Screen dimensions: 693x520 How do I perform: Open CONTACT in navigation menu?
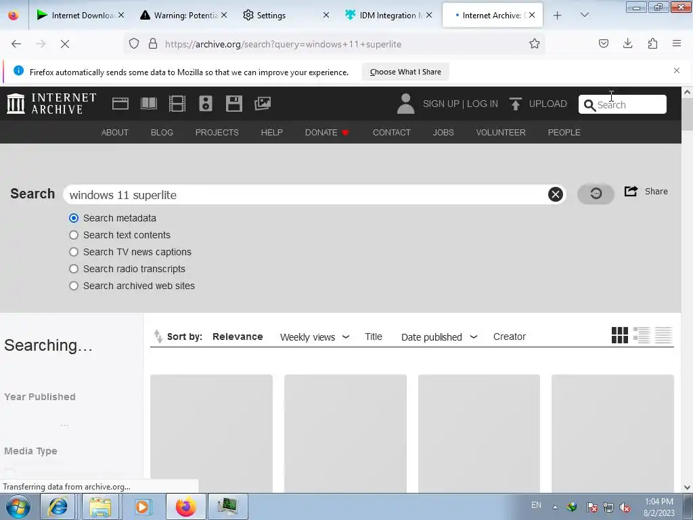pyautogui.click(x=392, y=132)
